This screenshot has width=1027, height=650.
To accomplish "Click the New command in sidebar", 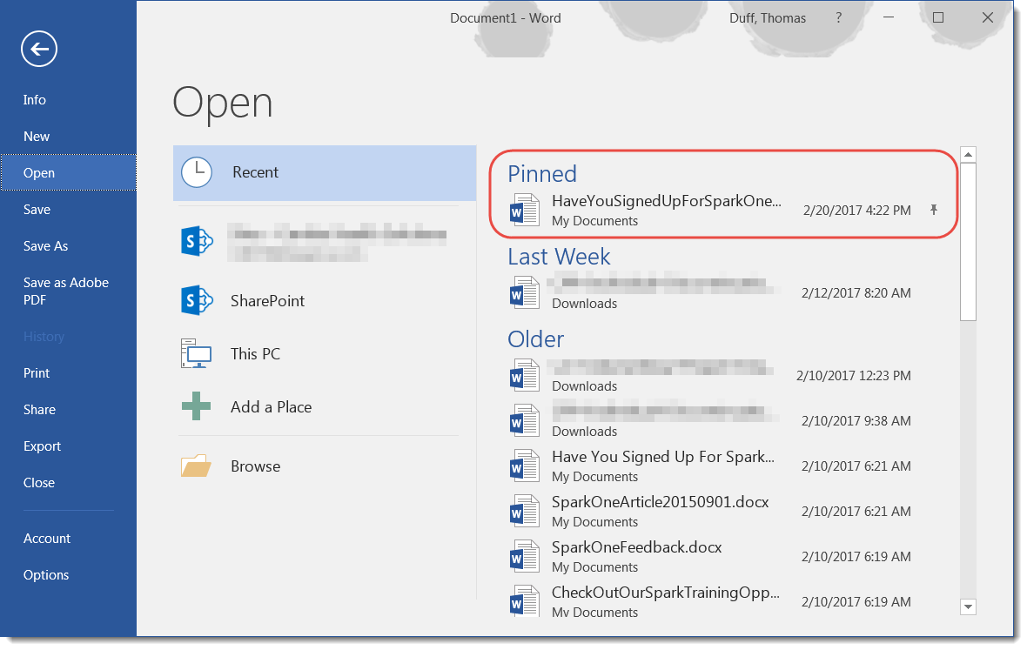I will point(36,136).
